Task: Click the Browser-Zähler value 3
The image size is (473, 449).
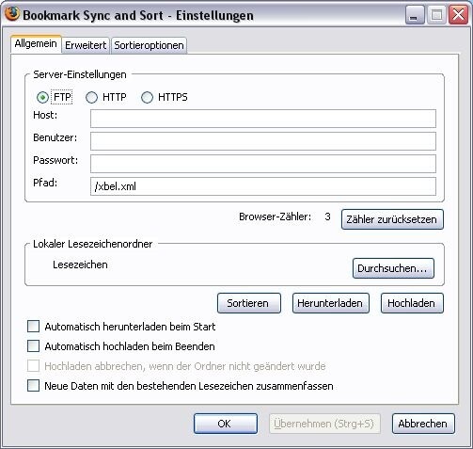Action: 327,216
